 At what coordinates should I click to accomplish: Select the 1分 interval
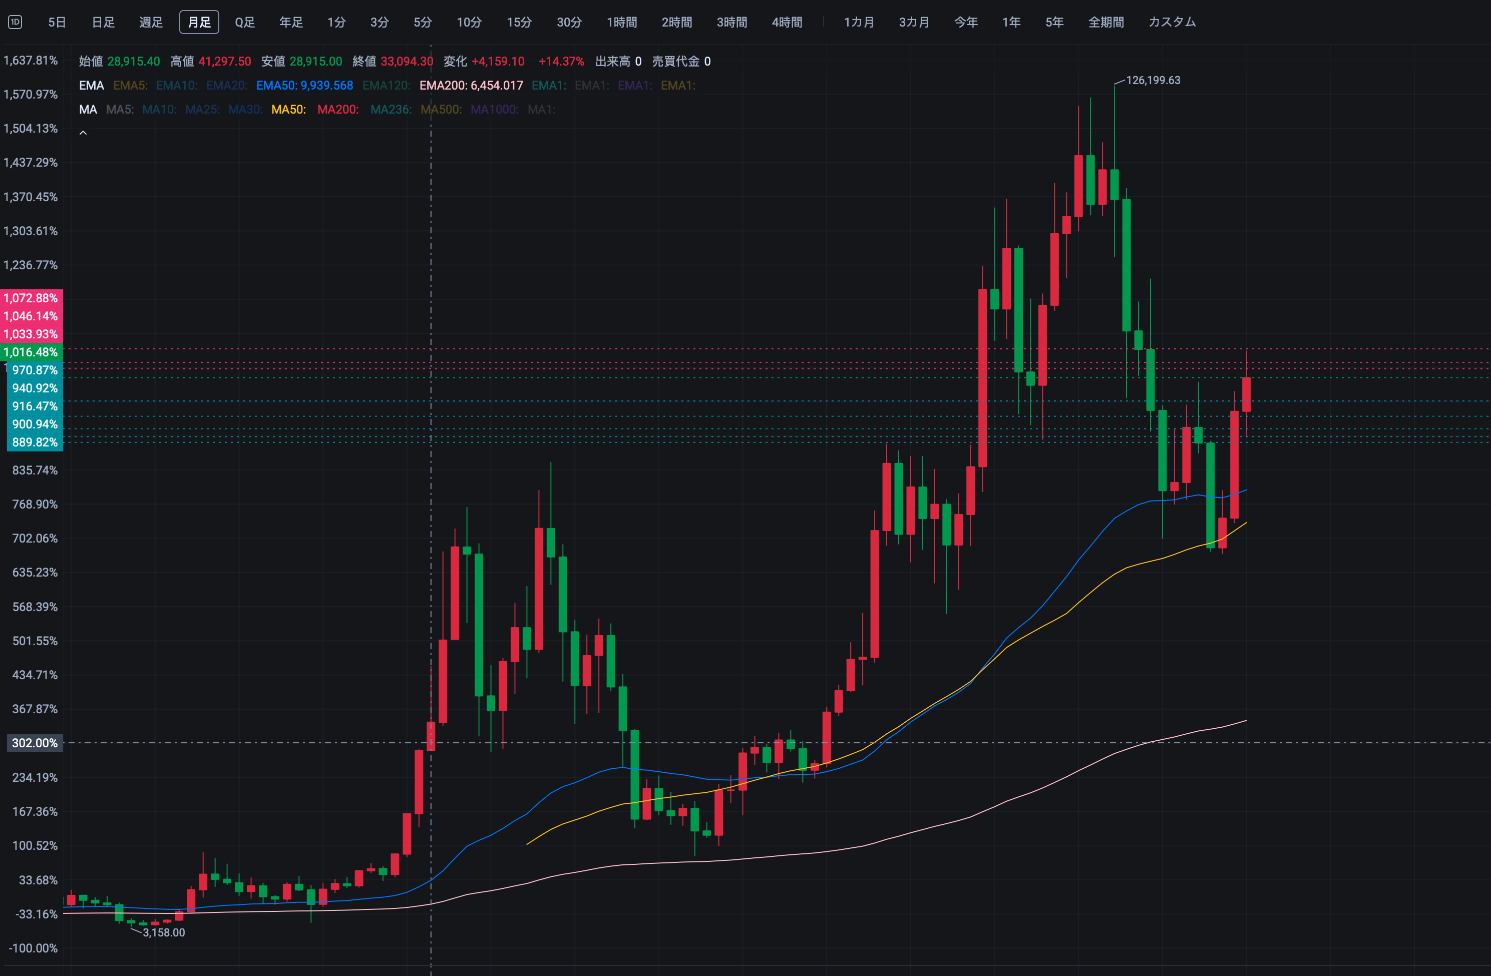pyautogui.click(x=336, y=22)
